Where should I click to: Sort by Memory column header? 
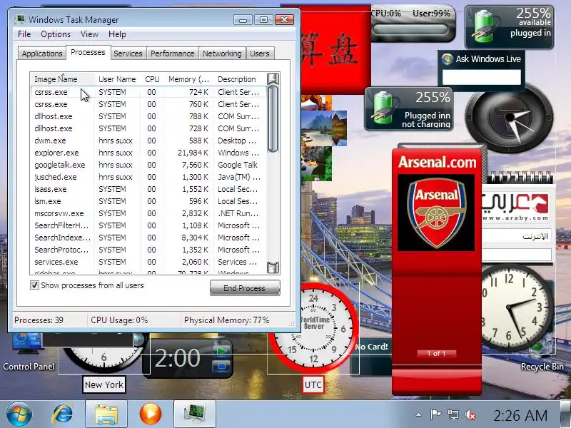click(188, 79)
